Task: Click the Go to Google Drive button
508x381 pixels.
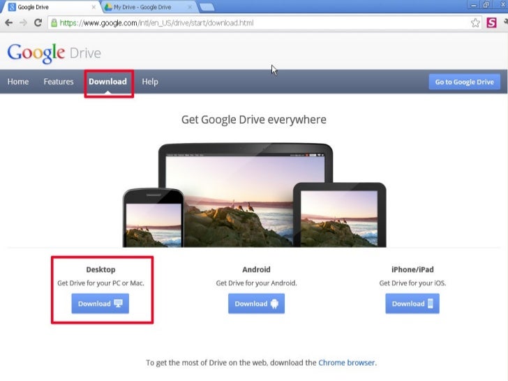Action: tap(464, 82)
